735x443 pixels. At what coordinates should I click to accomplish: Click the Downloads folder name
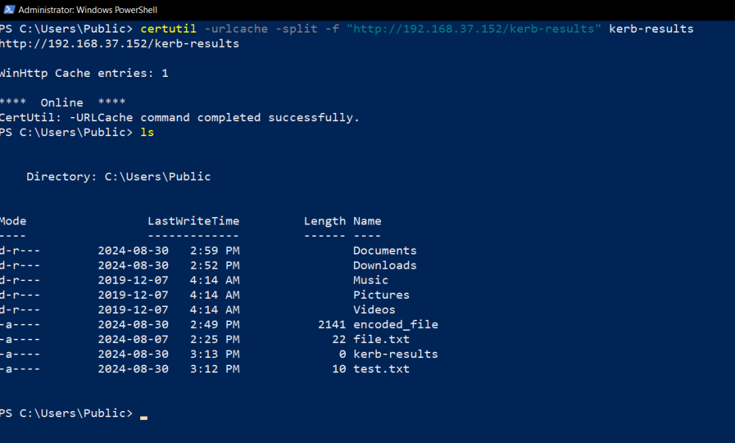385,265
